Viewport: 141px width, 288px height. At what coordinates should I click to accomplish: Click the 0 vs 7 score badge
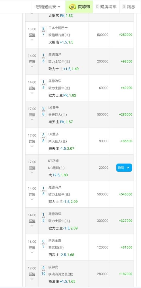coord(43,244)
